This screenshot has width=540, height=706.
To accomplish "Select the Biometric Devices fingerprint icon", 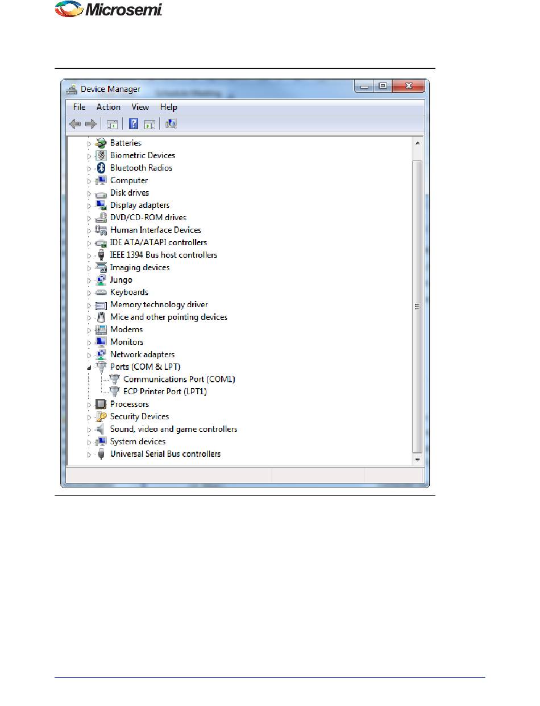I will 101,155.
